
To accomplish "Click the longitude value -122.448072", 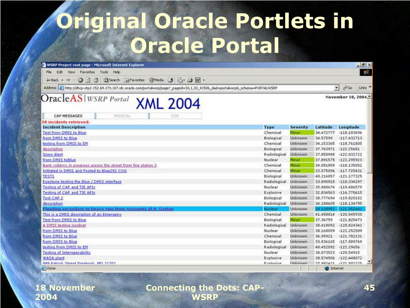I will 350,258.
